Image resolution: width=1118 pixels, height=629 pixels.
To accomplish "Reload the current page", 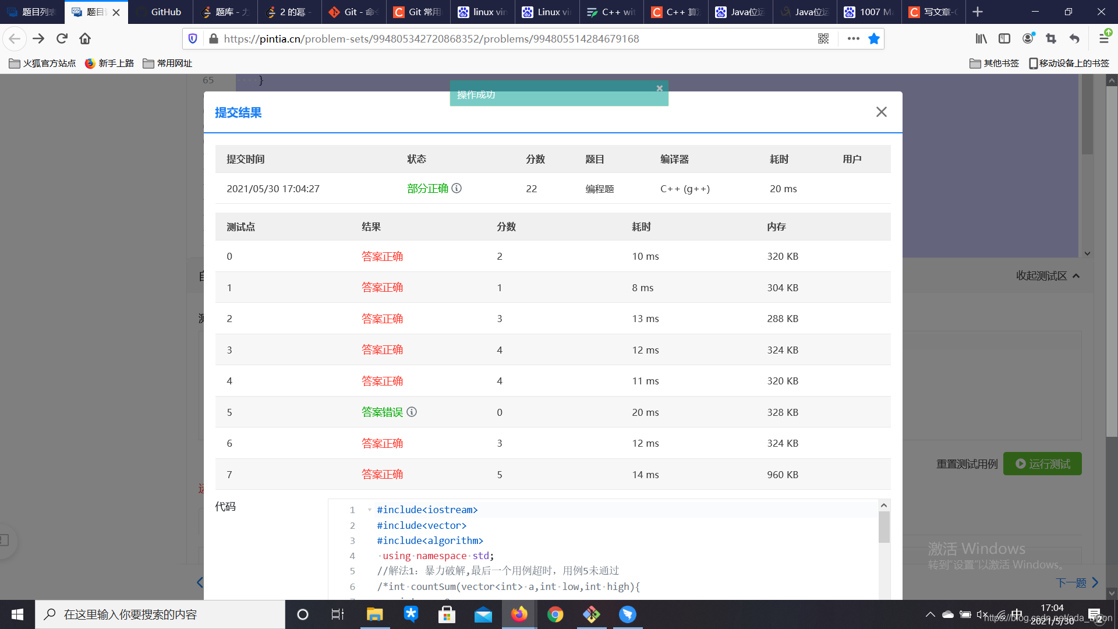I will [62, 38].
